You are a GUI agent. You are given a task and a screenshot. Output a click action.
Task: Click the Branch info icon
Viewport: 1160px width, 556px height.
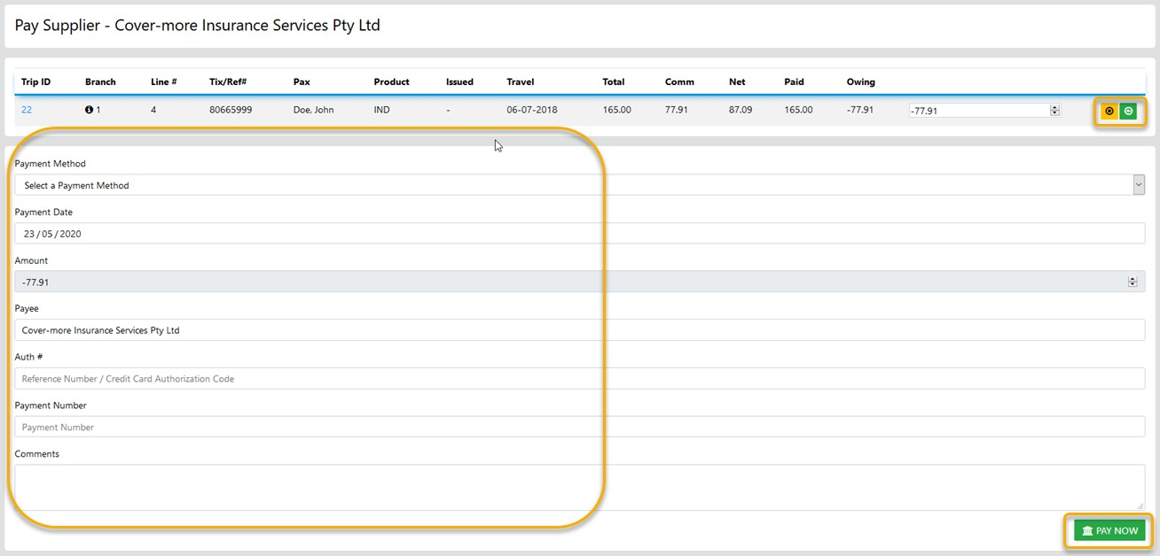pyautogui.click(x=89, y=110)
